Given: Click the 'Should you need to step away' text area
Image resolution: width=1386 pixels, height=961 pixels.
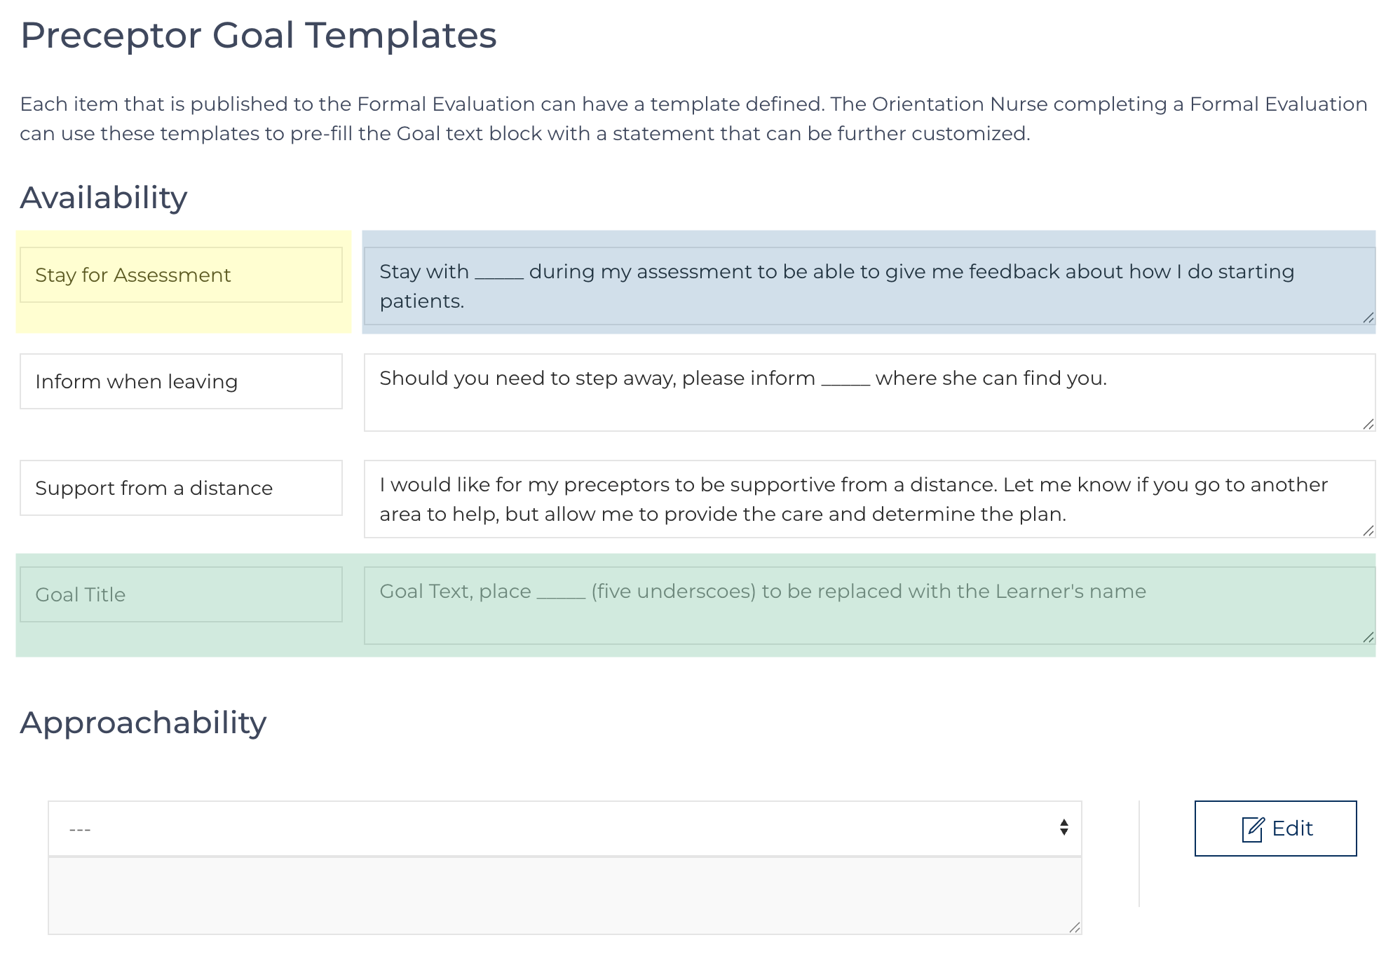Looking at the screenshot, I should point(868,393).
